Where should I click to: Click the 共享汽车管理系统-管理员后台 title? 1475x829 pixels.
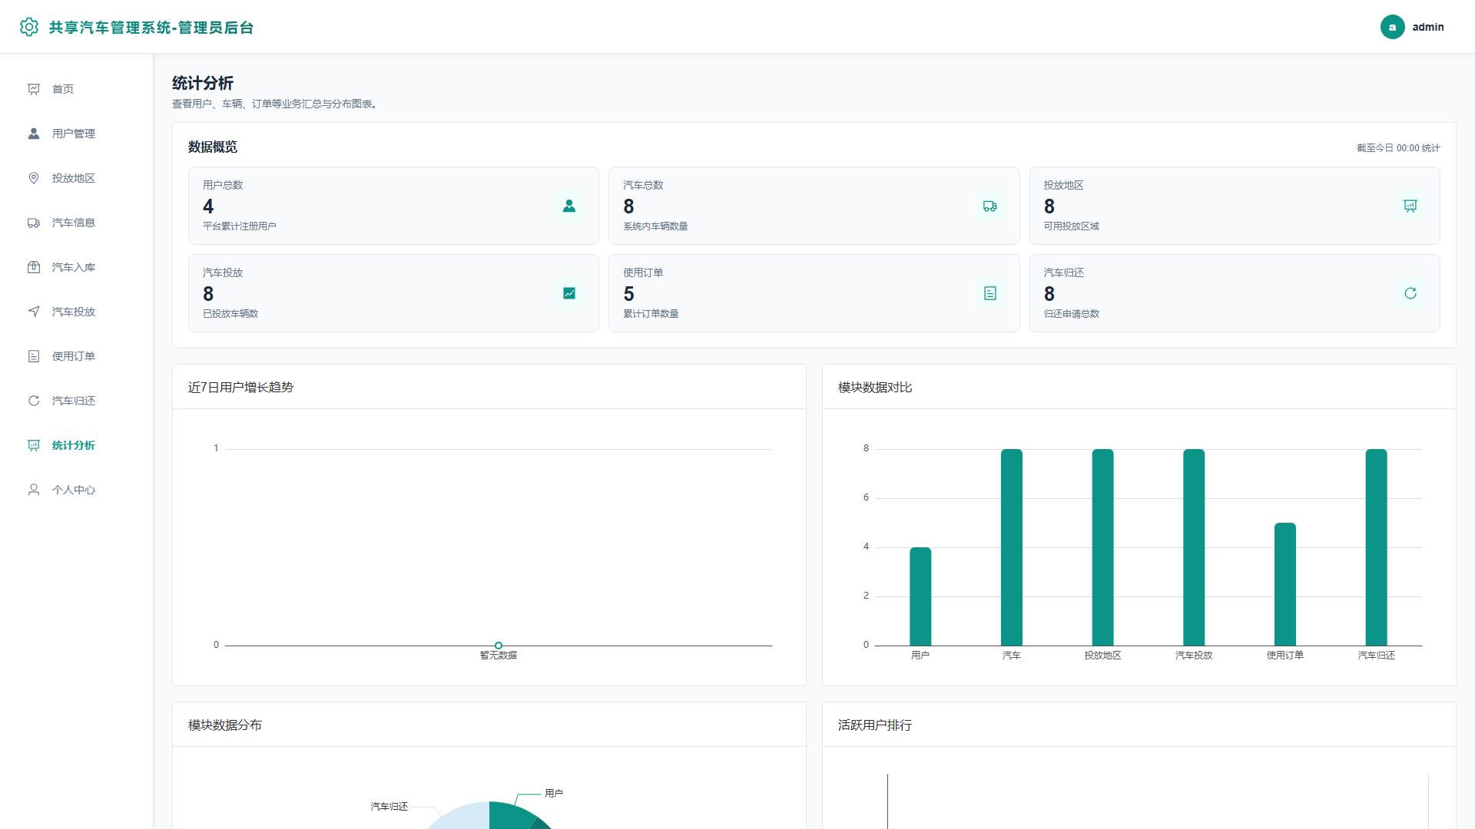(x=151, y=28)
